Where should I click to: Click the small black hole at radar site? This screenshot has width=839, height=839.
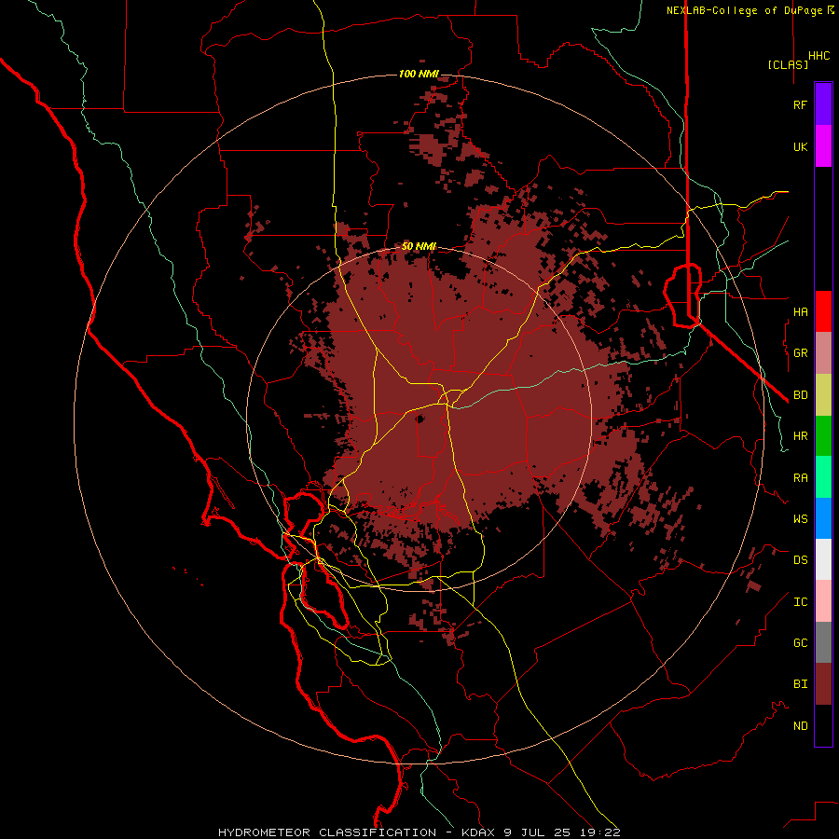click(419, 419)
